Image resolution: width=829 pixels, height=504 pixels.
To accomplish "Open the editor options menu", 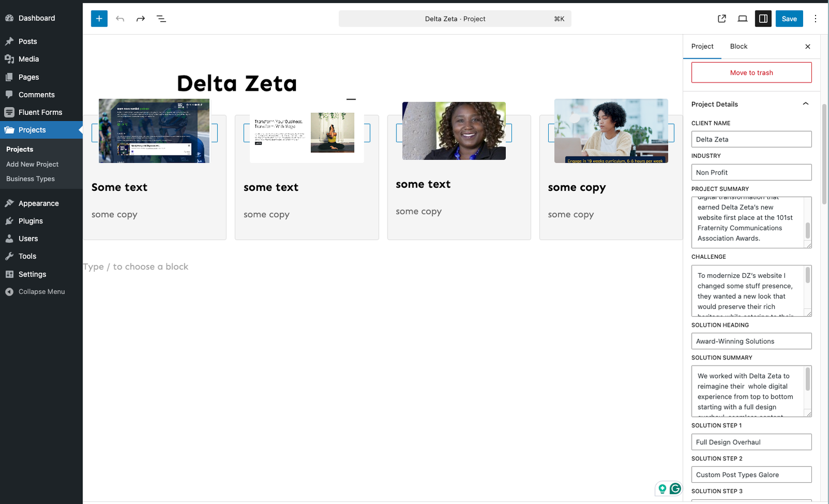I will pyautogui.click(x=816, y=19).
